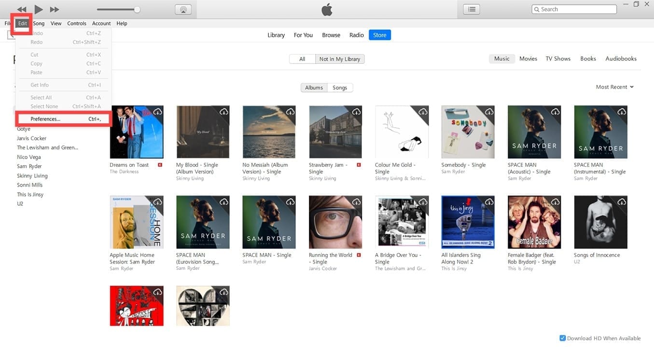Switch to Songs view
The image size is (654, 347).
[x=340, y=88]
